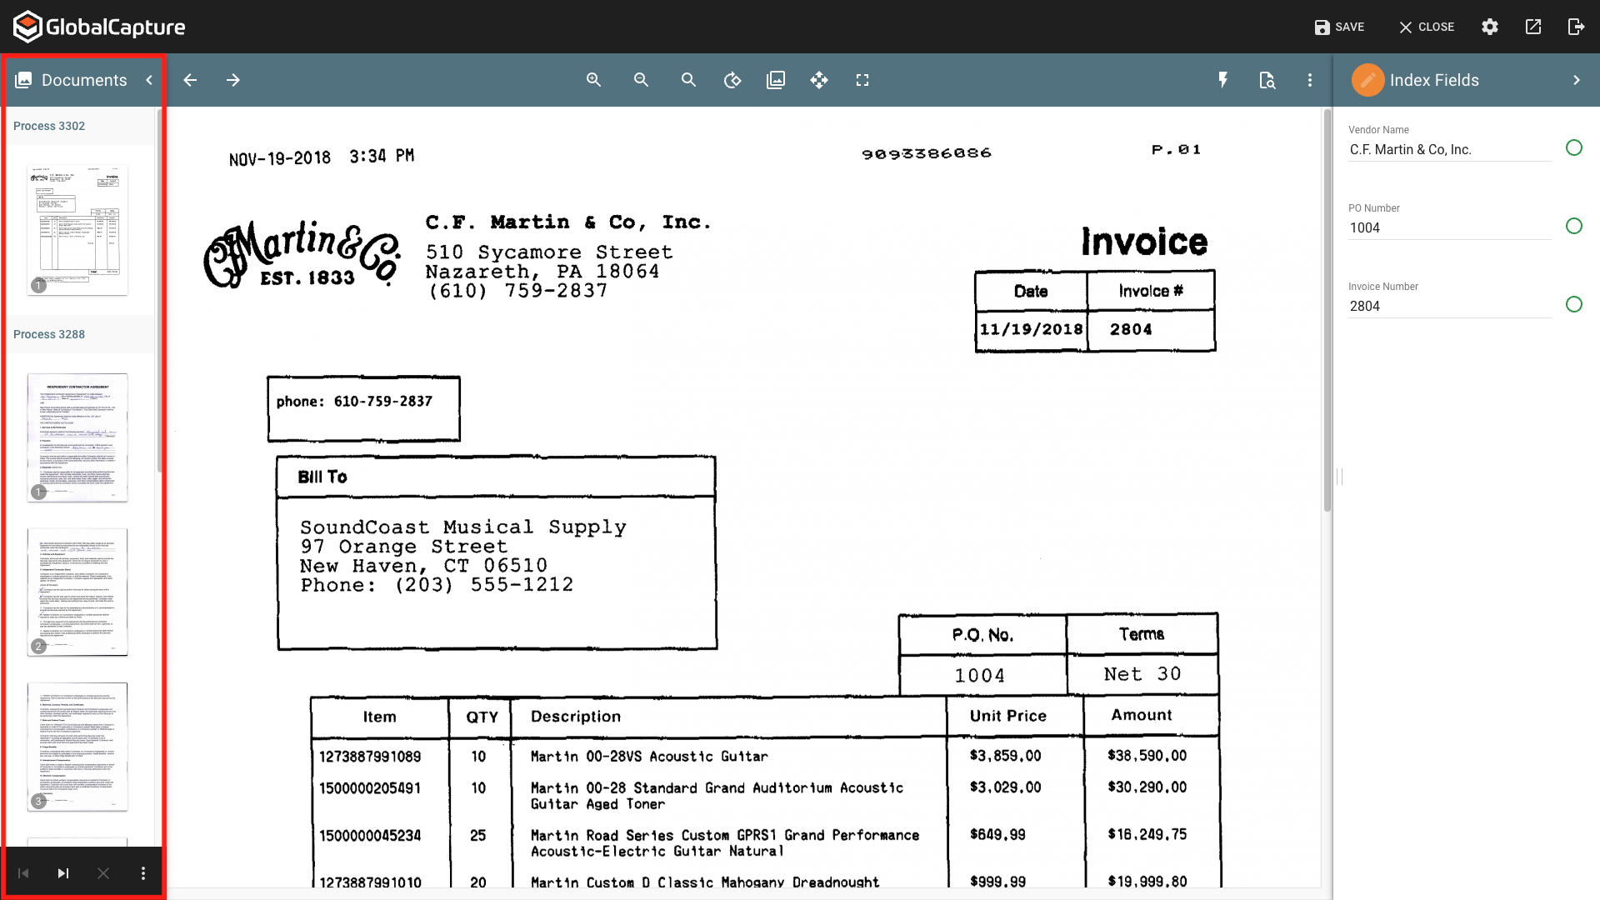1600x900 pixels.
Task: Skip to last document button
Action: coord(63,873)
